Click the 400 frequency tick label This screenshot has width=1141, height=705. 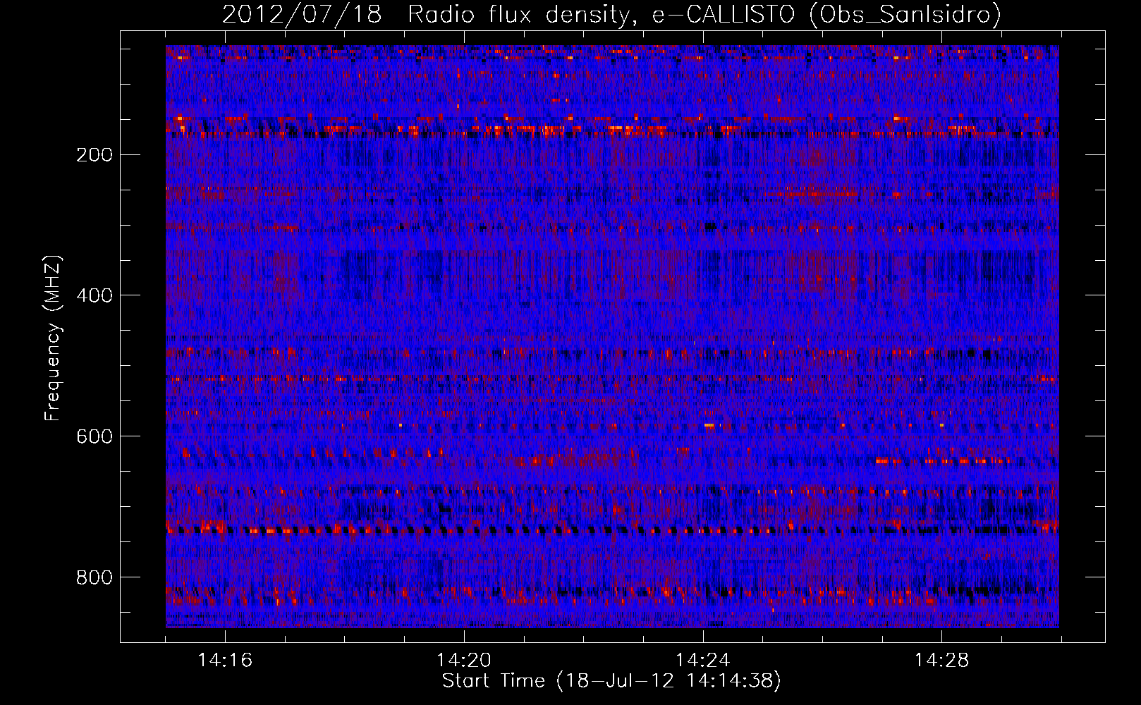pos(94,295)
